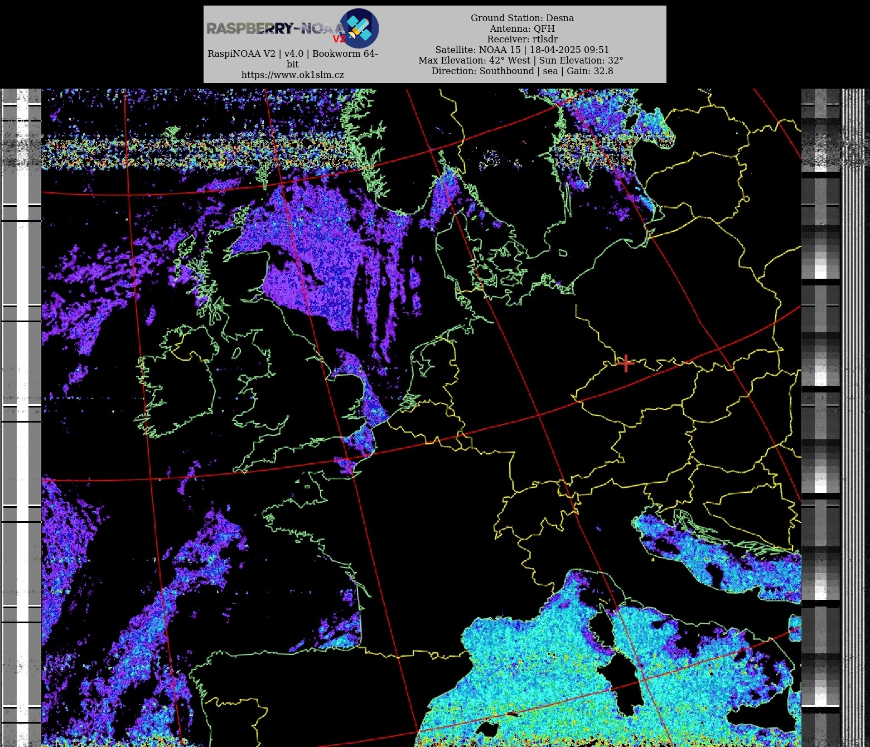Open the https://www.ok1slm.cz link text

coord(293,75)
